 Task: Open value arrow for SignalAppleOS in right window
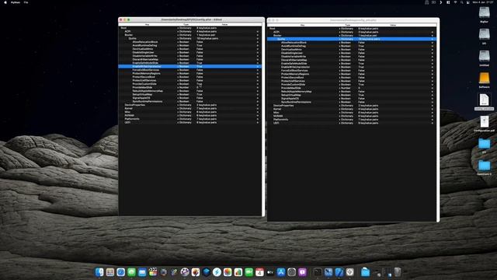[432, 99]
